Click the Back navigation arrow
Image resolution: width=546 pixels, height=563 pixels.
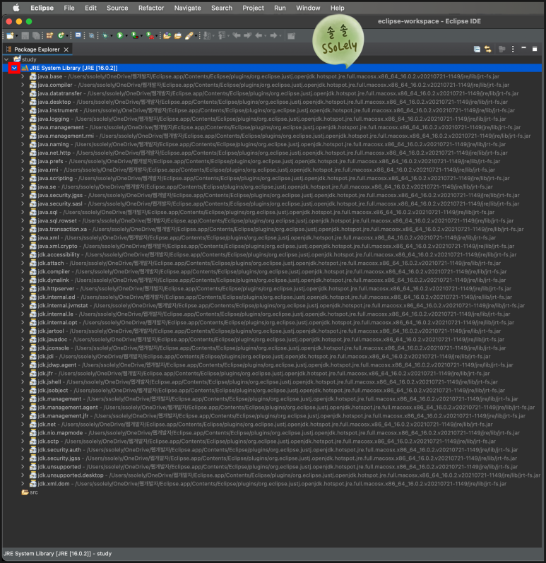(x=259, y=35)
